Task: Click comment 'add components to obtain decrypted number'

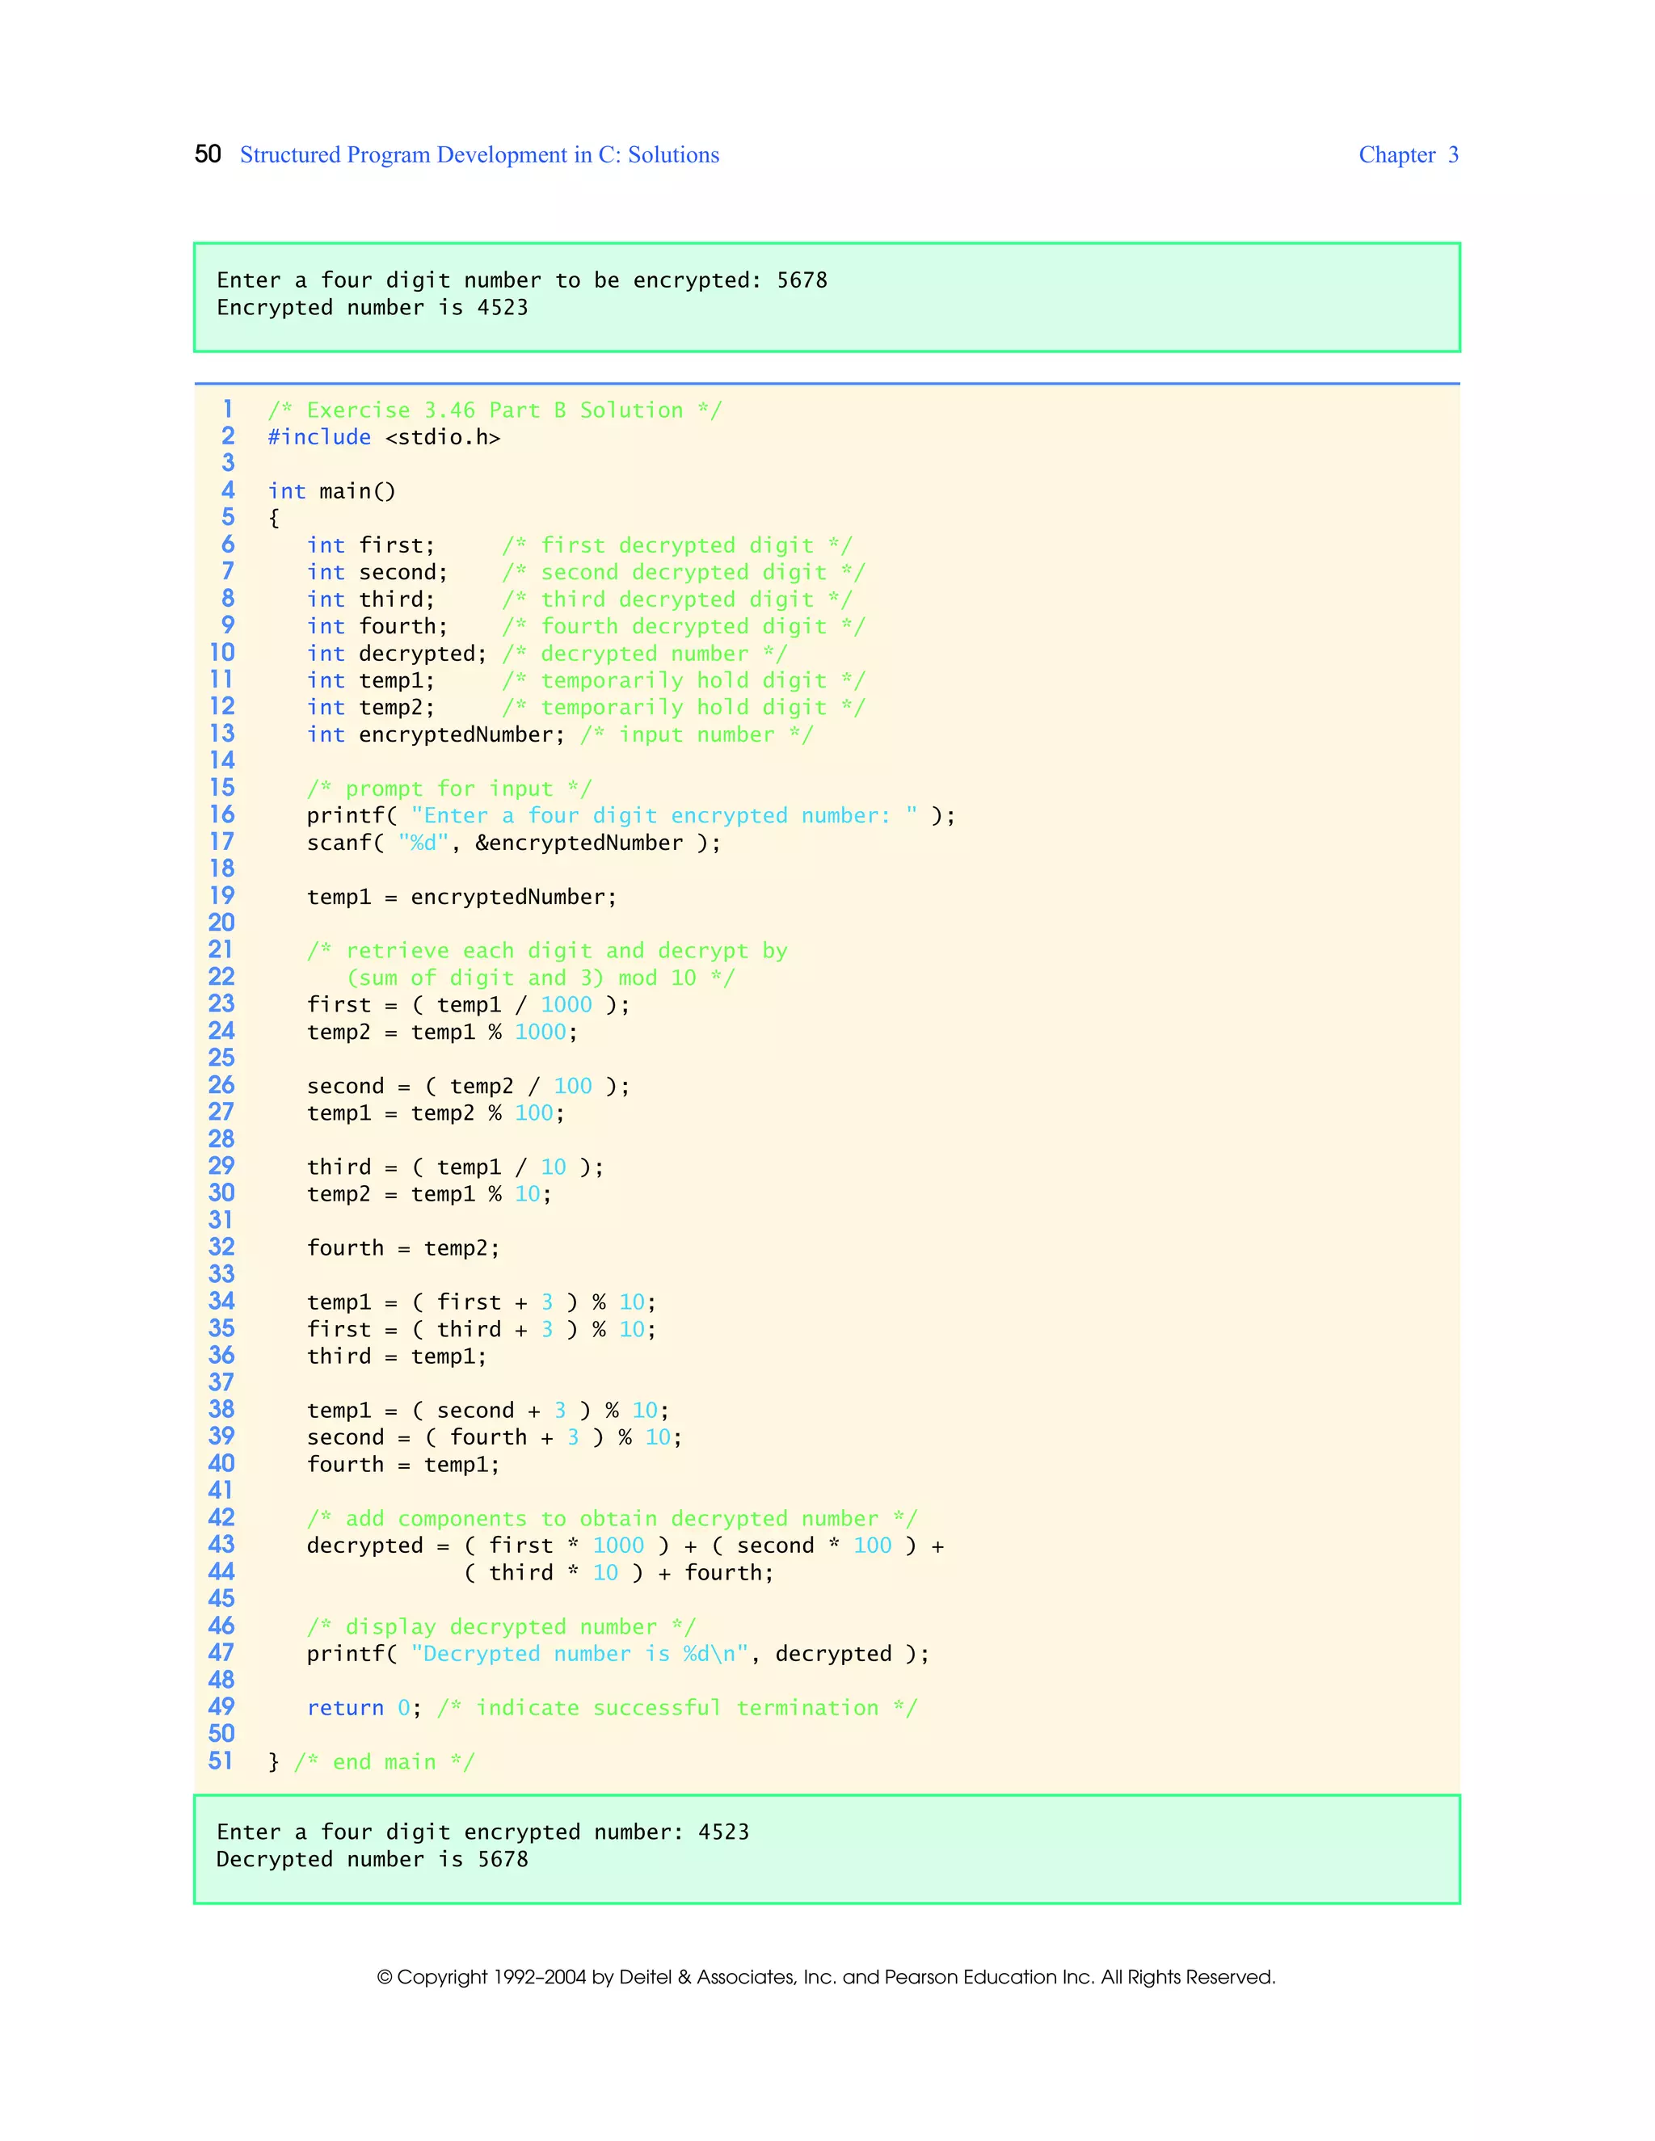Action: point(612,1519)
